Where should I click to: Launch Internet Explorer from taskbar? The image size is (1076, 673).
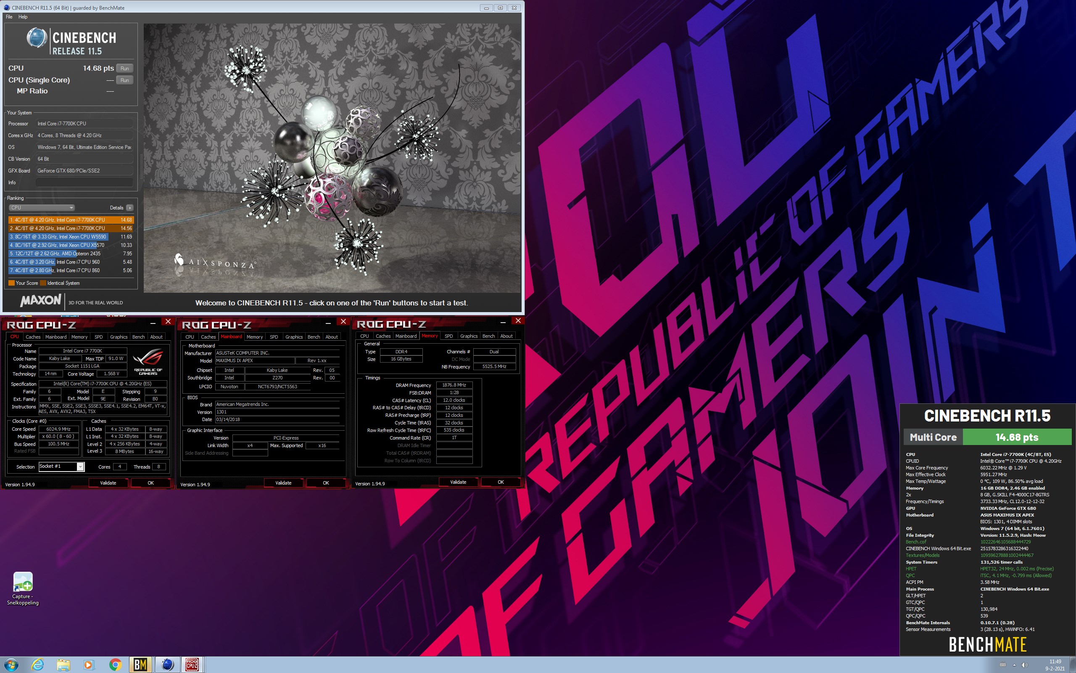(x=38, y=665)
